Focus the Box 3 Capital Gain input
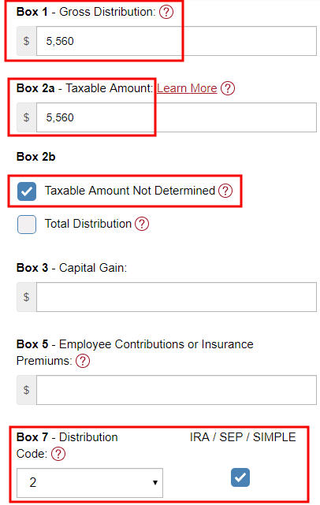 point(177,297)
